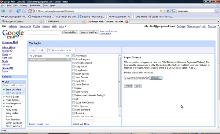
Task: Open the Edit menu
Action: tap(9, 6)
